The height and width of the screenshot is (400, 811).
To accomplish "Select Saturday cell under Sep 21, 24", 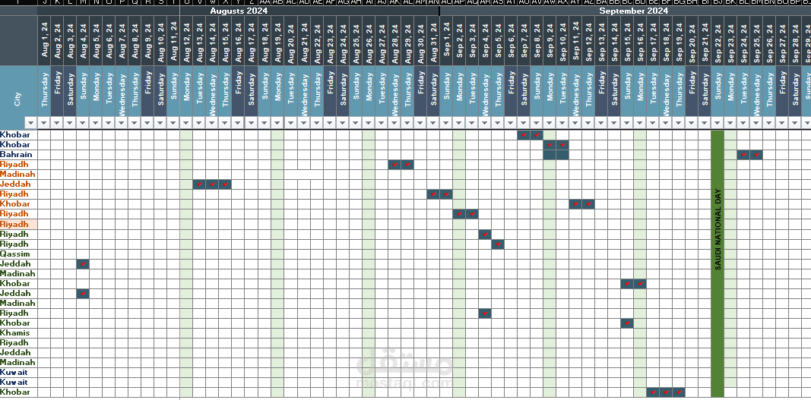I will pos(705,92).
